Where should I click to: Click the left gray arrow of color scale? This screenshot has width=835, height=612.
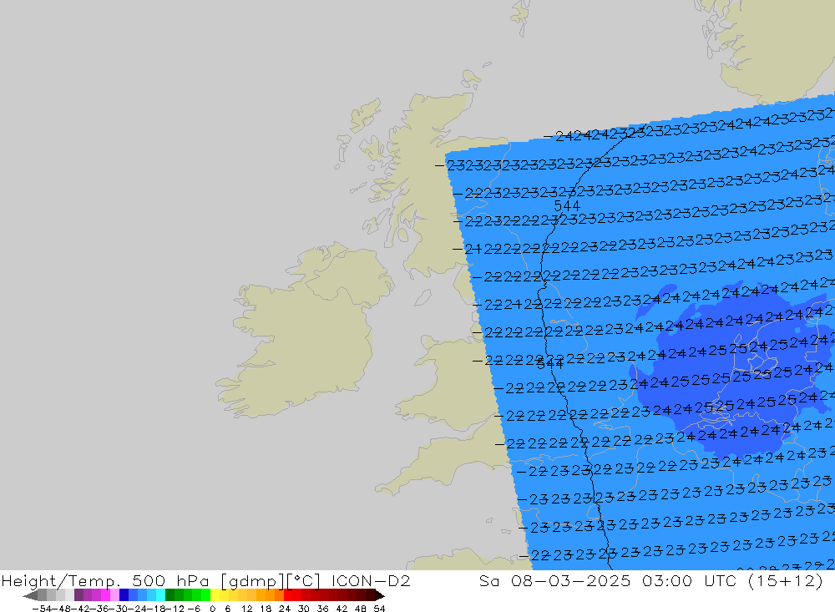[30, 595]
